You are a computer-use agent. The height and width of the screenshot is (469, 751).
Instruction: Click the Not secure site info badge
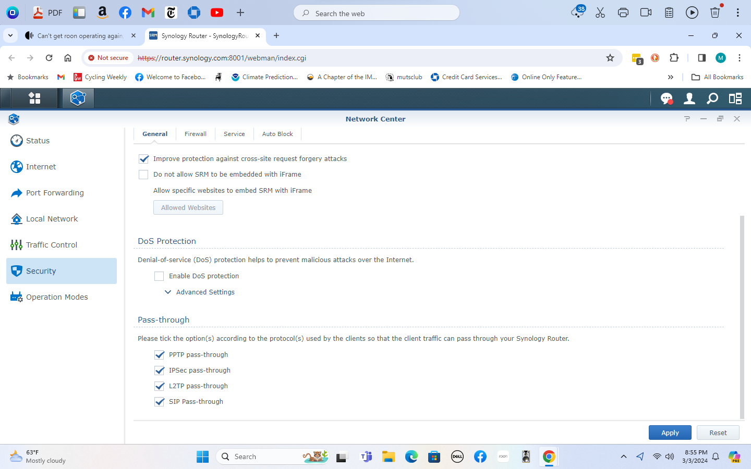[108, 58]
